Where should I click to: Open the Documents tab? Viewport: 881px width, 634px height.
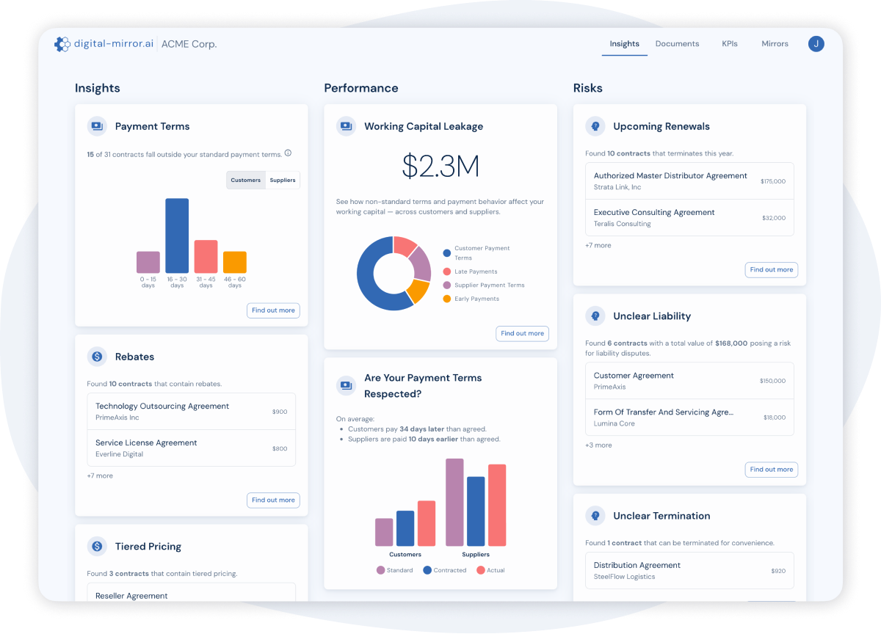677,44
